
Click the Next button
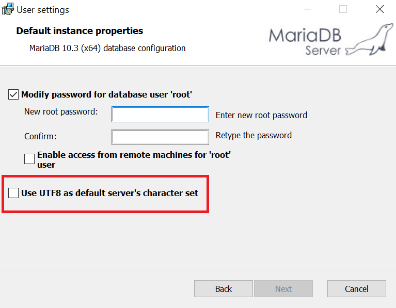[283, 288]
